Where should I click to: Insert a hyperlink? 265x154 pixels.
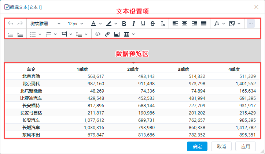[107, 34]
